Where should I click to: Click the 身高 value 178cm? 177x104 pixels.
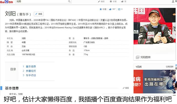[x=86, y=50]
